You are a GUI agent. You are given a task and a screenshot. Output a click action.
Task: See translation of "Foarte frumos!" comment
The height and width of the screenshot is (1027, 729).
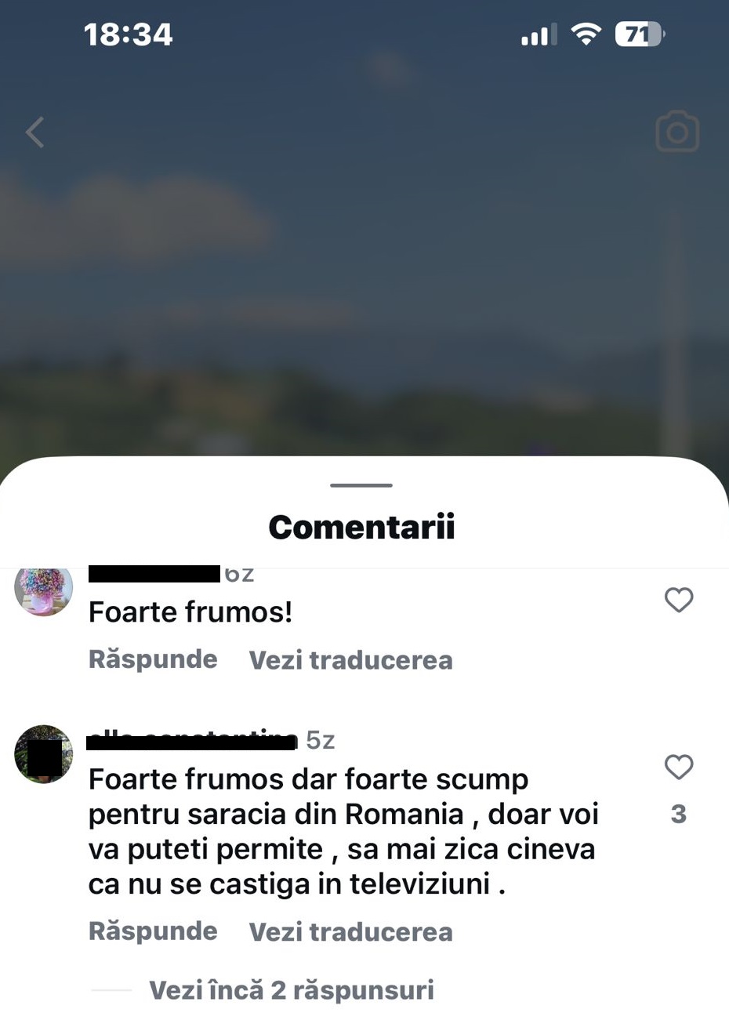pyautogui.click(x=350, y=660)
